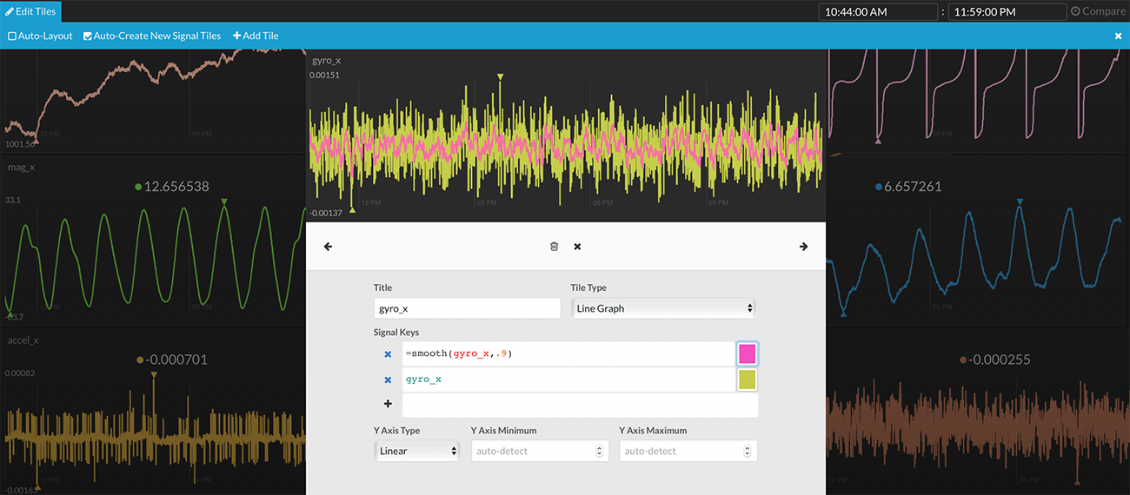Remove the gyro_x signal key row

click(388, 380)
